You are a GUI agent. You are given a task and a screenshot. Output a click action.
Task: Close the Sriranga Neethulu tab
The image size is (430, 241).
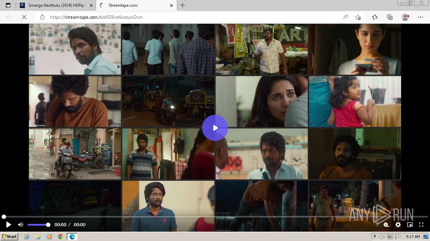coord(91,5)
